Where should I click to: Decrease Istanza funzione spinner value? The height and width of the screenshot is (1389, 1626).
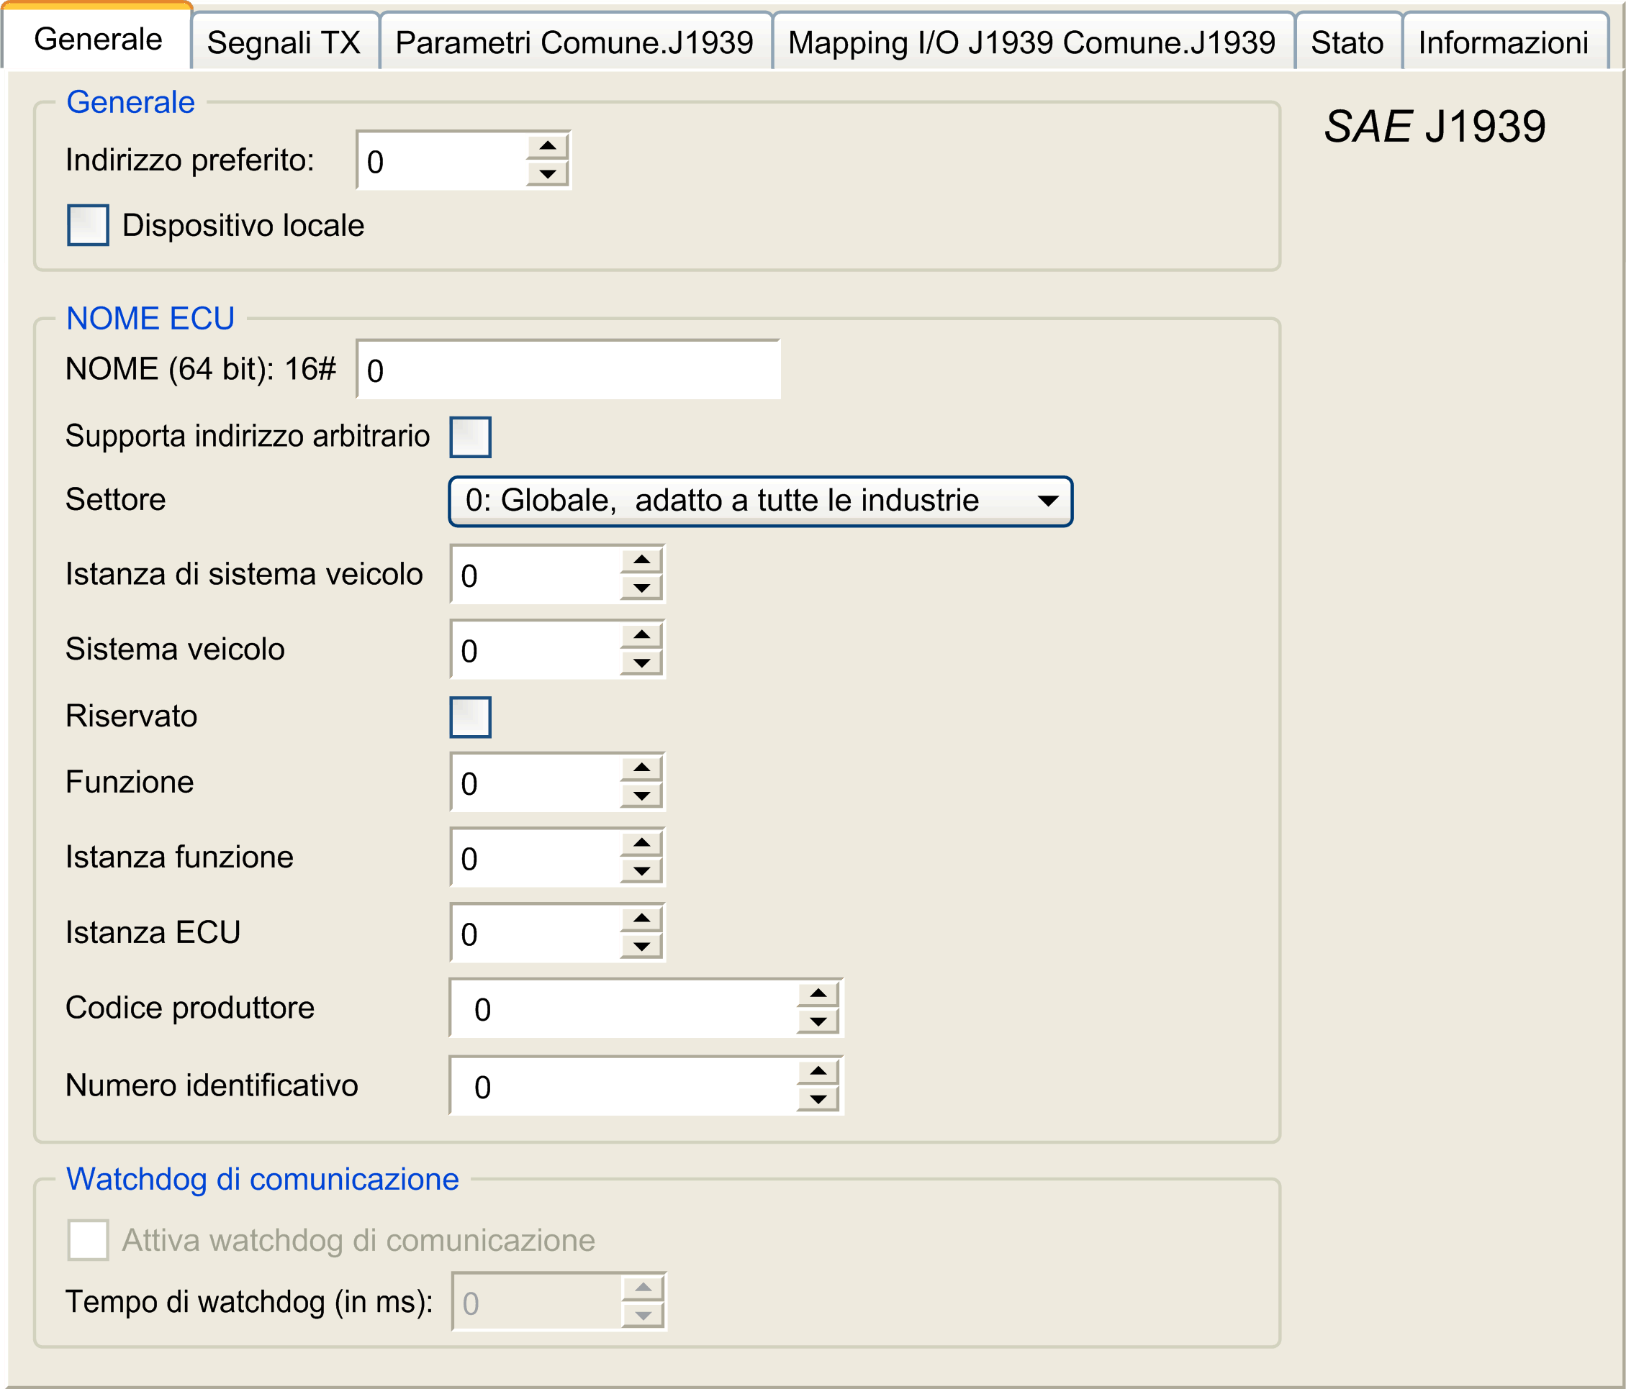click(641, 870)
